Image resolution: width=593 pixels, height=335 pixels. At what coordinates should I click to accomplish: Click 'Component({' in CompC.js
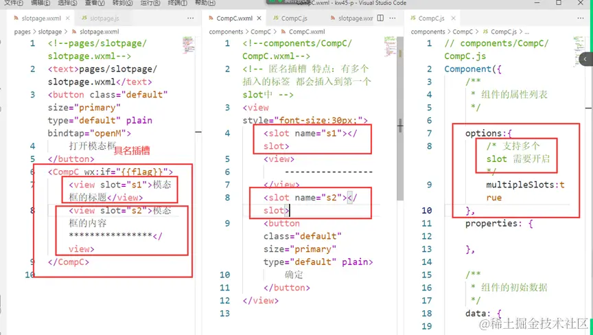click(x=473, y=69)
